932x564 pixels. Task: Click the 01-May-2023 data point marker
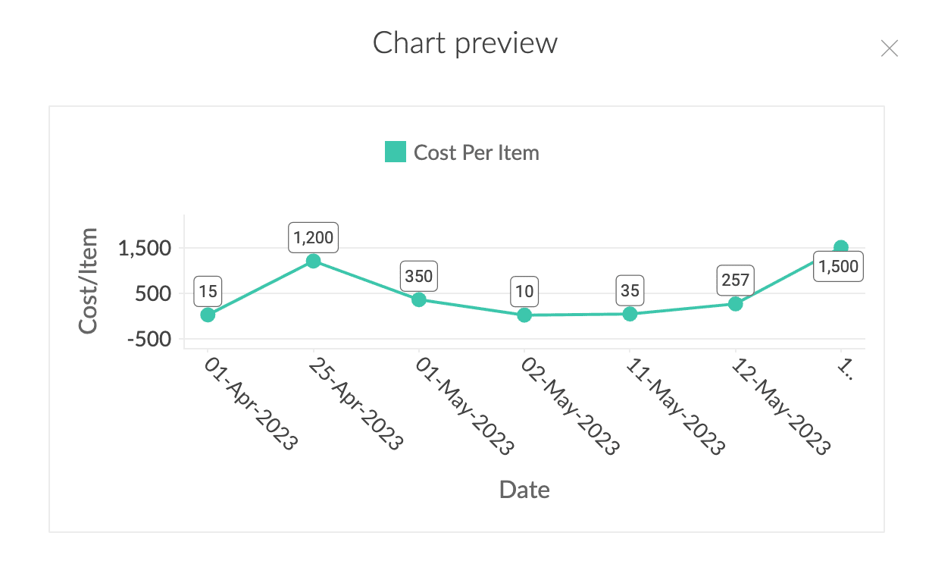pos(419,299)
